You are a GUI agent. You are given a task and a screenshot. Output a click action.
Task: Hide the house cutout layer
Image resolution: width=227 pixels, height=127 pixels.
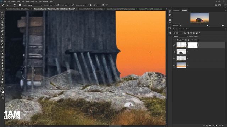pyautogui.click(x=174, y=52)
